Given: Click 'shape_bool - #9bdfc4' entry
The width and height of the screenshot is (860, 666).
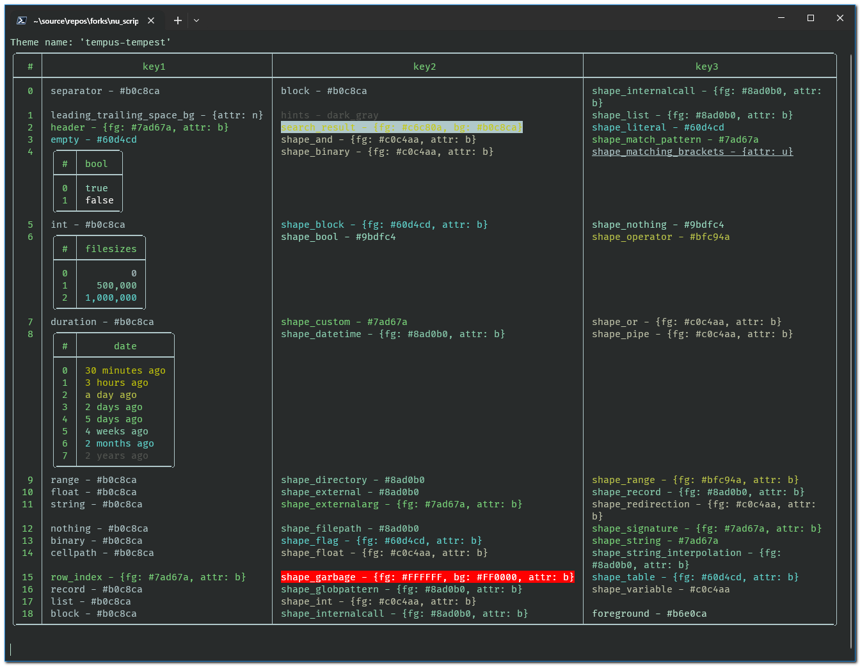Looking at the screenshot, I should tap(338, 237).
